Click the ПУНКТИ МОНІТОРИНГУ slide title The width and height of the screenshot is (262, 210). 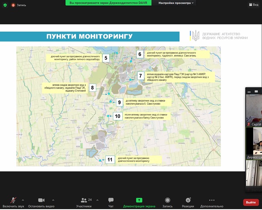[89, 36]
